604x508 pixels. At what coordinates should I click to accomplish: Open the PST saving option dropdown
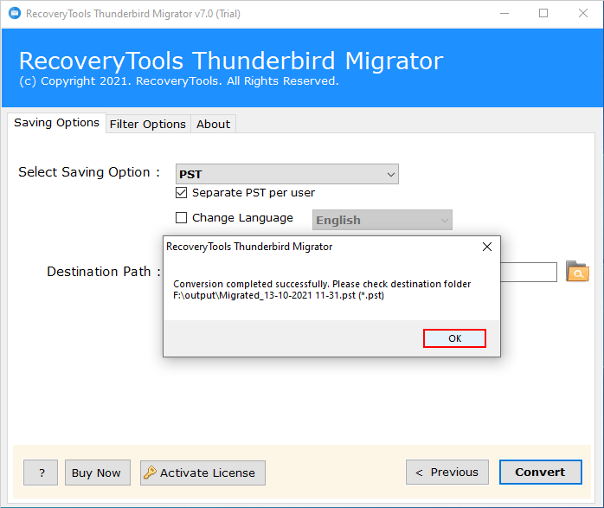pos(287,174)
